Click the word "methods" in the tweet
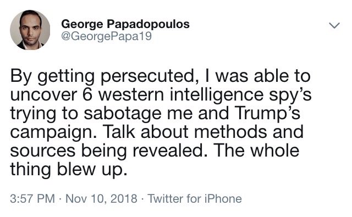 click(x=230, y=132)
